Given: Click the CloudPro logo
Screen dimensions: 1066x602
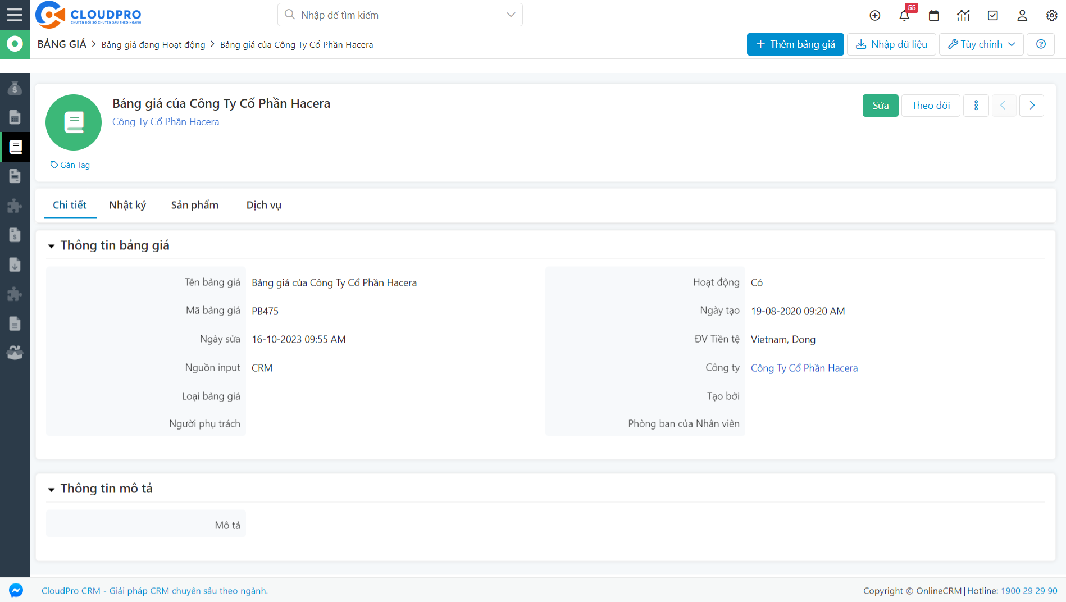Looking at the screenshot, I should 88,15.
